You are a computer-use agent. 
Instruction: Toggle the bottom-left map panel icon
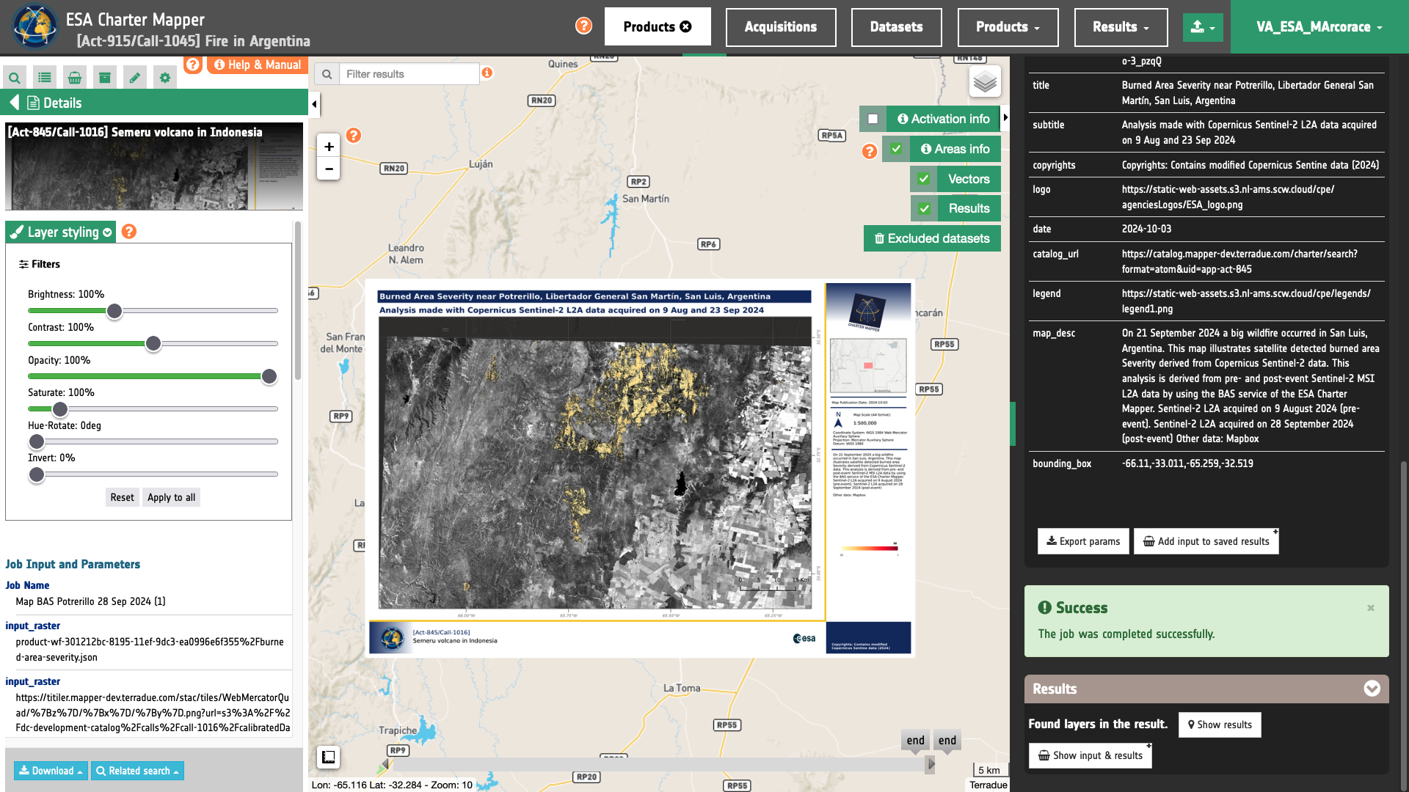(x=328, y=757)
